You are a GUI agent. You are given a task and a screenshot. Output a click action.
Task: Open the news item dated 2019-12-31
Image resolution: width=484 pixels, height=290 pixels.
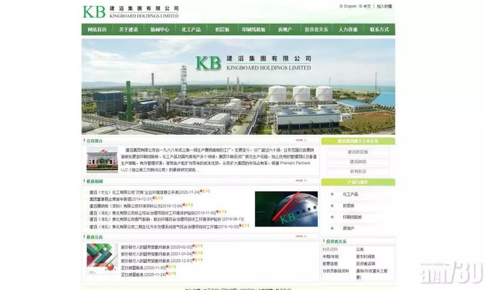(121, 199)
